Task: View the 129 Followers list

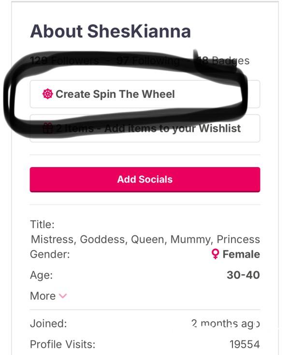Action: (x=64, y=61)
